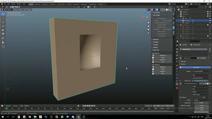Open the Material properties tab icon
This screenshot has height=119, width=212.
177,84
